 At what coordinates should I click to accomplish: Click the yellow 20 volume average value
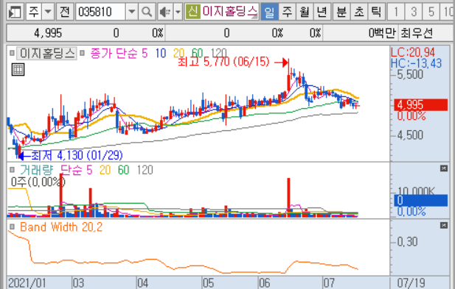point(105,170)
